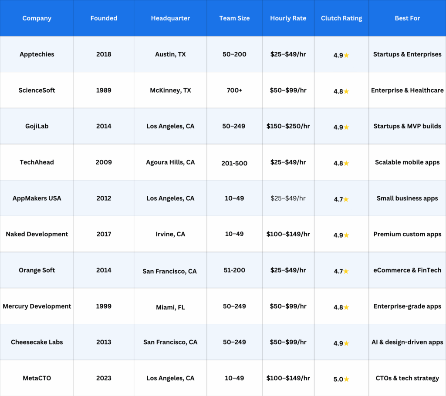Click the star icon in Naked Development row
Viewport: 446px width, 396px height.
point(346,235)
